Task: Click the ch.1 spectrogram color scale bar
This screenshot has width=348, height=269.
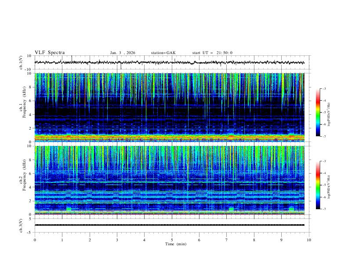Action: 318,112
